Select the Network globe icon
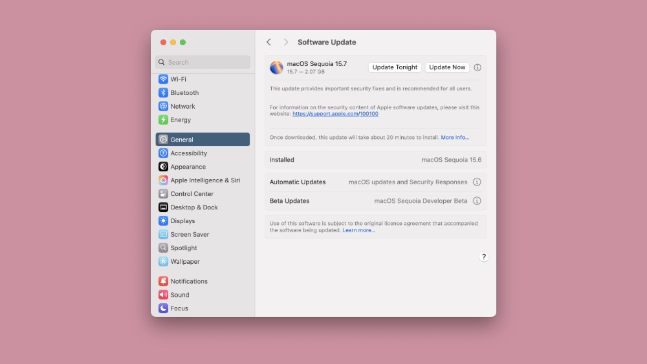 (164, 106)
